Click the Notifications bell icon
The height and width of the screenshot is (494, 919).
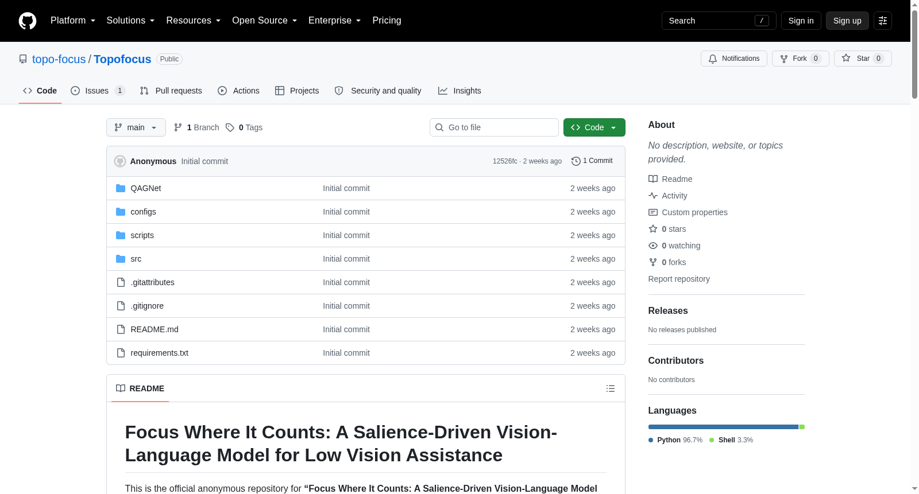click(x=713, y=59)
